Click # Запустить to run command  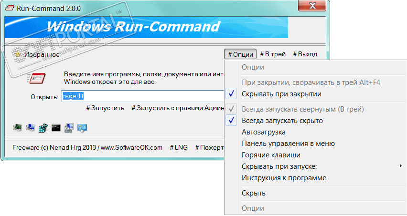[106, 108]
